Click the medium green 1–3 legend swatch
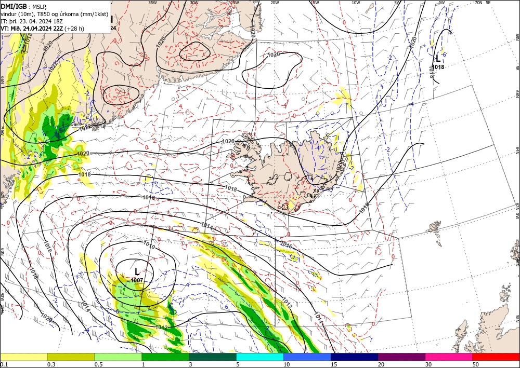Image resolution: width=520 pixels, height=368 pixels. point(165,357)
